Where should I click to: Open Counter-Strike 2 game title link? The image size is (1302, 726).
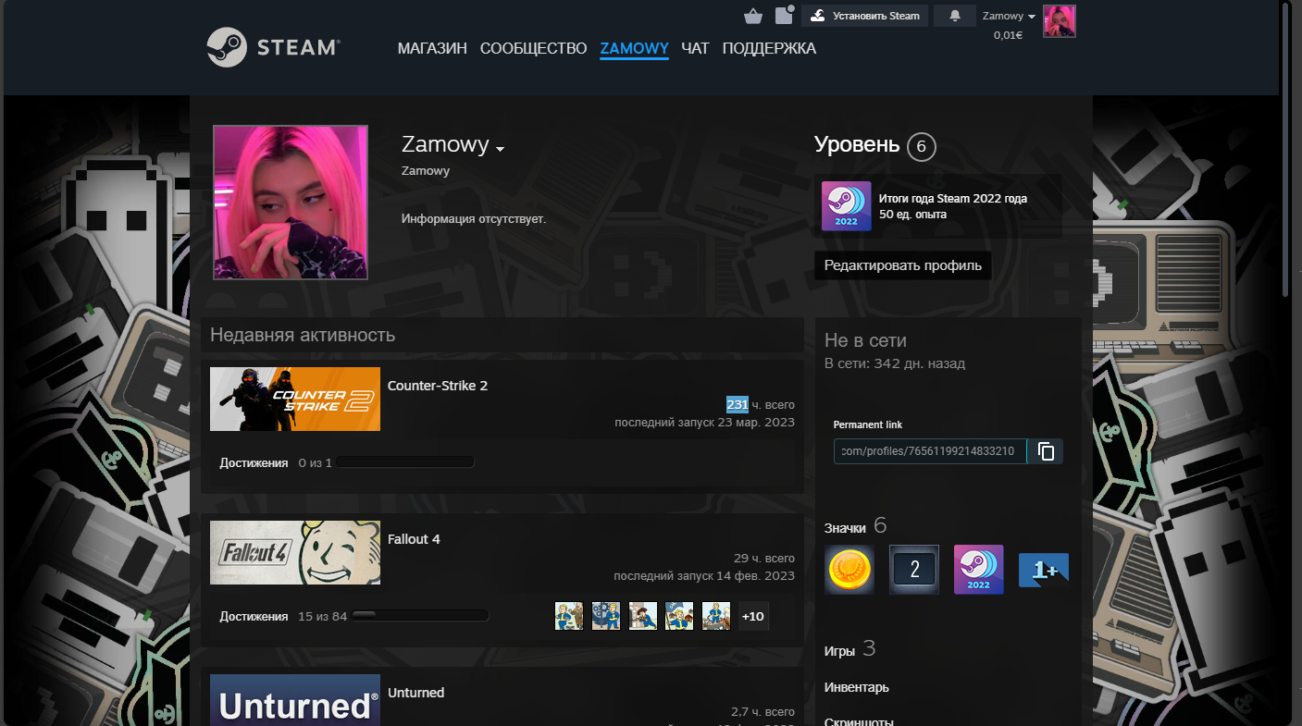click(x=438, y=386)
